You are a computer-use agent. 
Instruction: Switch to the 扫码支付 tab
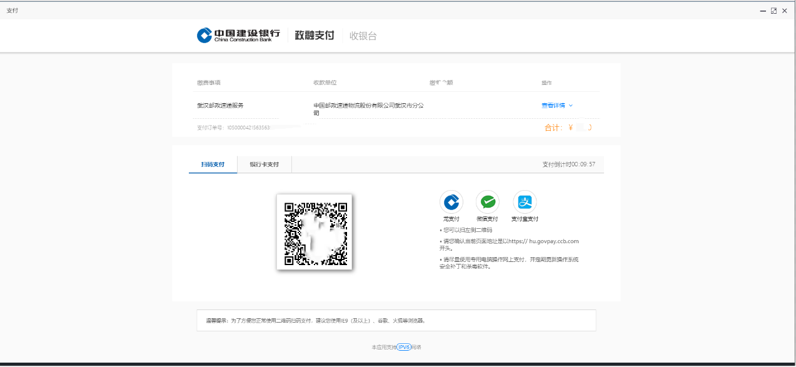click(x=213, y=164)
